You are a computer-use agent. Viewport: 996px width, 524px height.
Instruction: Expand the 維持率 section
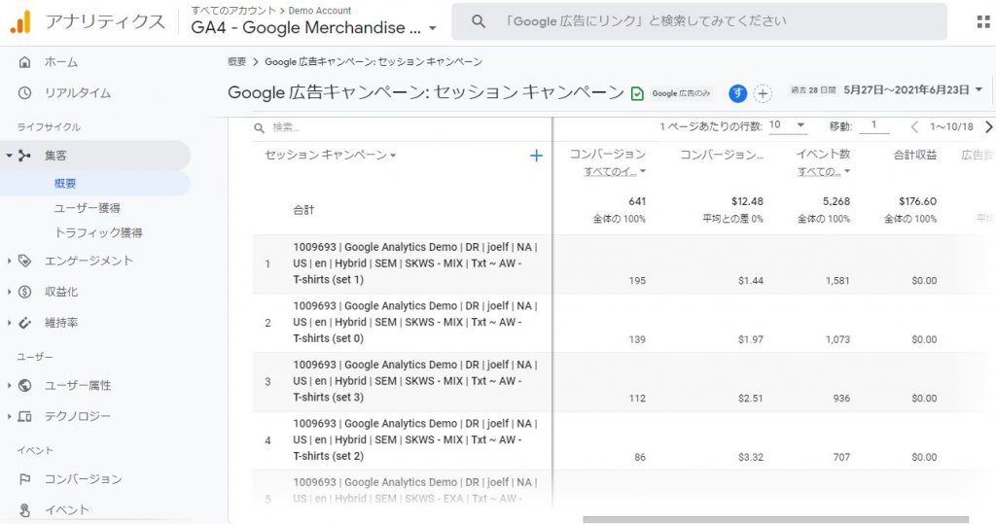click(x=9, y=323)
